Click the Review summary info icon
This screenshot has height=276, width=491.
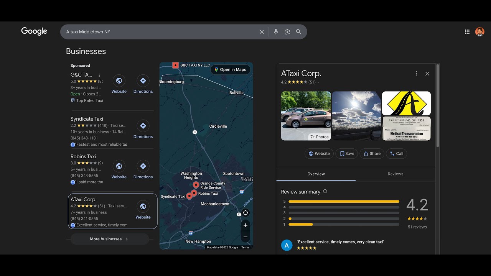click(325, 191)
